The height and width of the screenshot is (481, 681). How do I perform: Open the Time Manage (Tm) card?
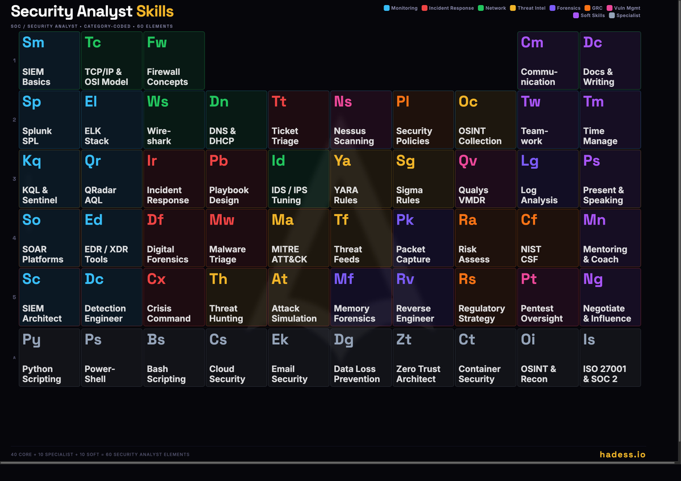611,120
